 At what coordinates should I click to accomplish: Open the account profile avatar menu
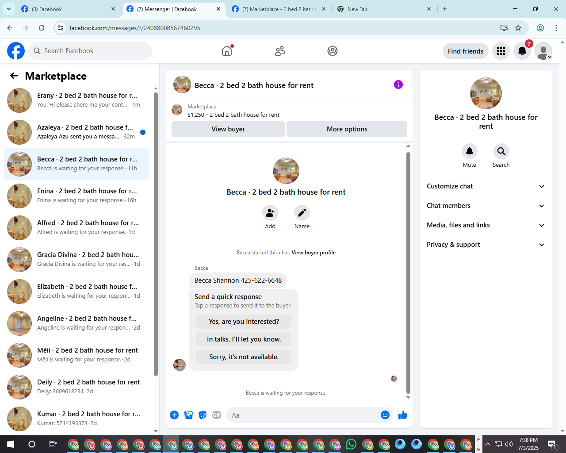[543, 51]
